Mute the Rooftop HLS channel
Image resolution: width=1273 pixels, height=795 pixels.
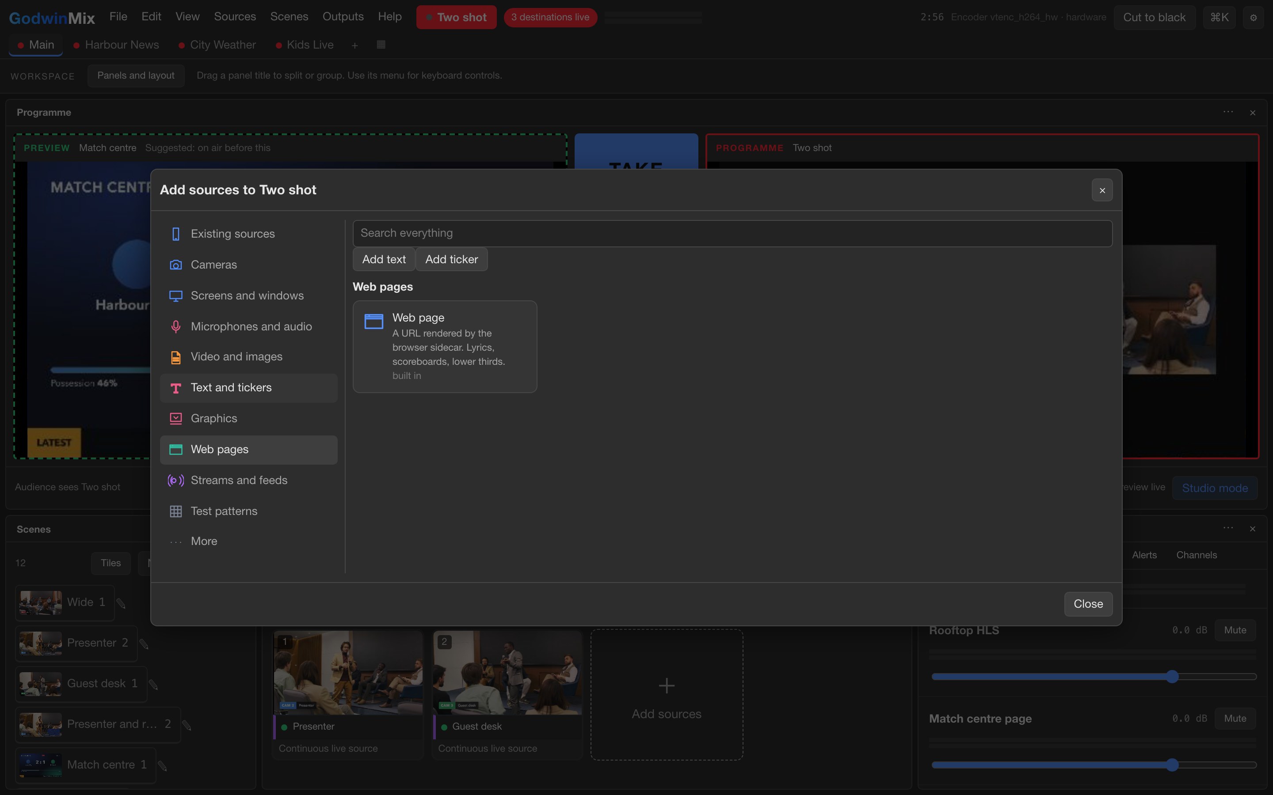(1235, 630)
